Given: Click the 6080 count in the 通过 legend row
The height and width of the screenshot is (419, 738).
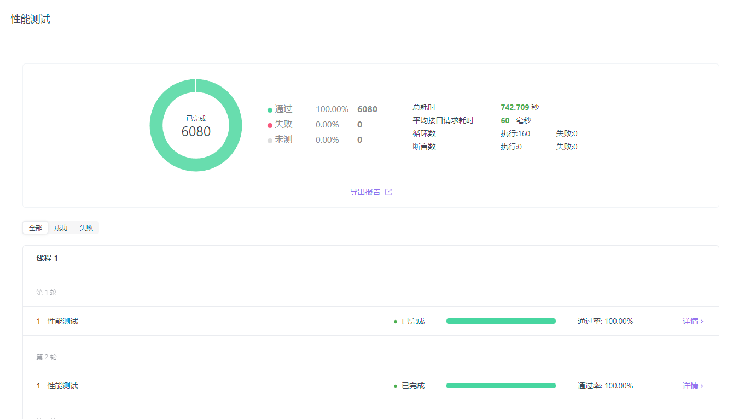Looking at the screenshot, I should click(x=368, y=109).
